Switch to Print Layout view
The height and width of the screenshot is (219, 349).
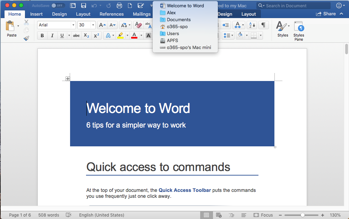click(206, 215)
